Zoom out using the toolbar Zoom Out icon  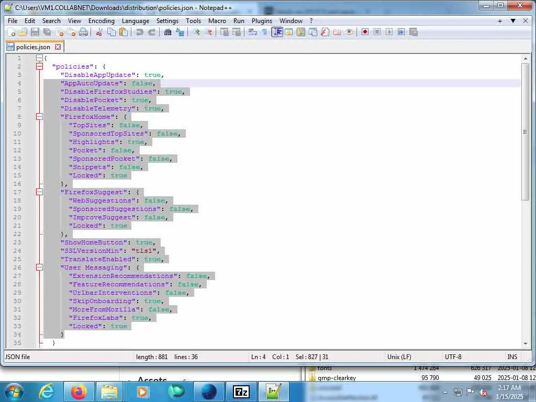tap(208, 32)
